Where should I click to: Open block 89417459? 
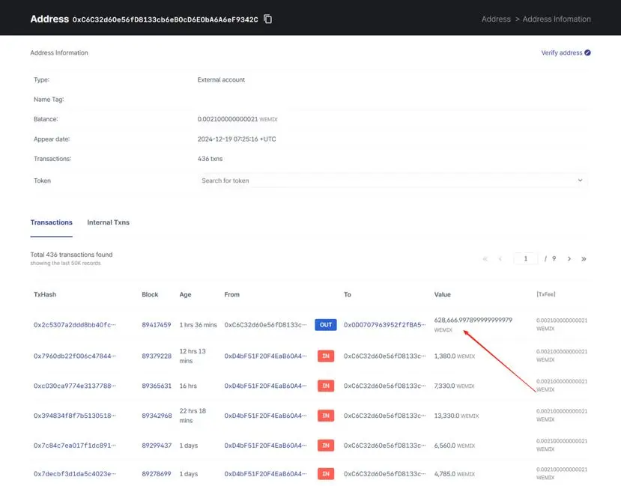pyautogui.click(x=157, y=325)
